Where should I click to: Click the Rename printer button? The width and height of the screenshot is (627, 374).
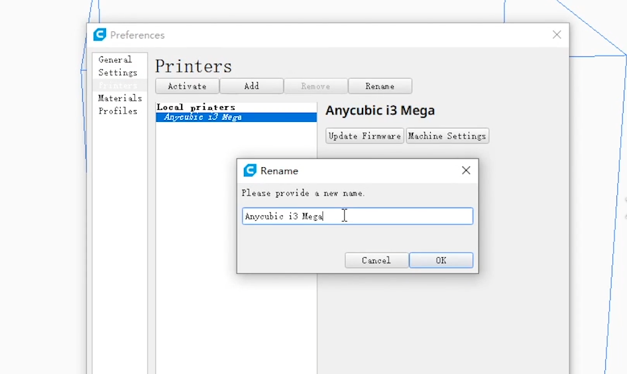[x=380, y=86]
